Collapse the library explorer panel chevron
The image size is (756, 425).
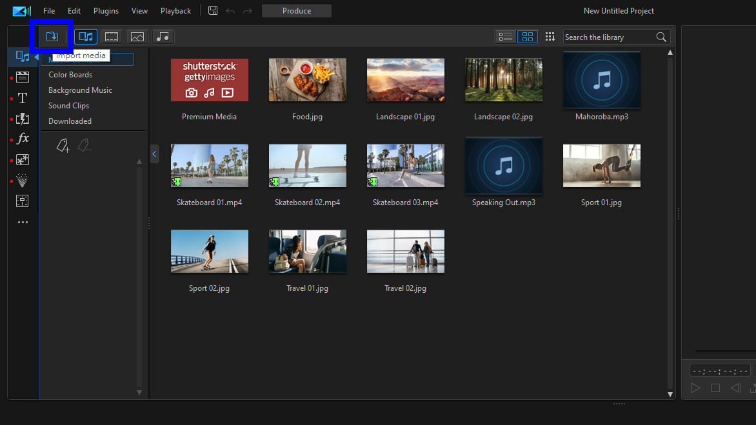[154, 154]
